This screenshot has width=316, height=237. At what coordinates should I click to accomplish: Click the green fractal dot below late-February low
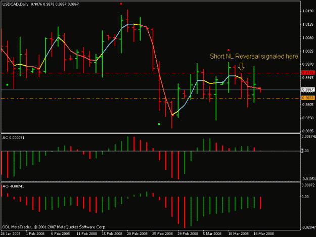click(x=159, y=124)
